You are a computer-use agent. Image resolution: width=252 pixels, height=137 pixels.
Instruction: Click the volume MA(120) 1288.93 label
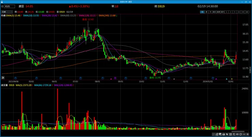(64, 85)
